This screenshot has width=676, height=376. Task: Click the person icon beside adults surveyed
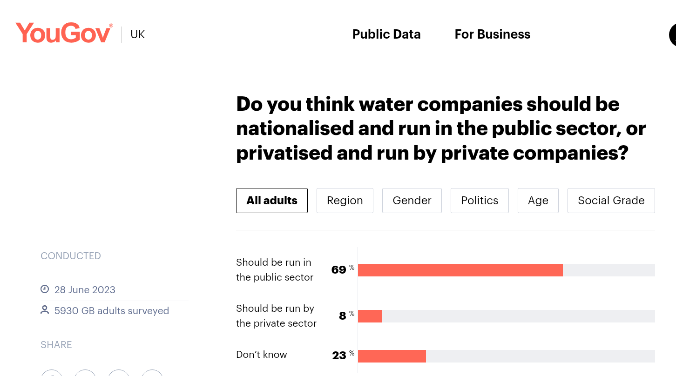coord(45,310)
